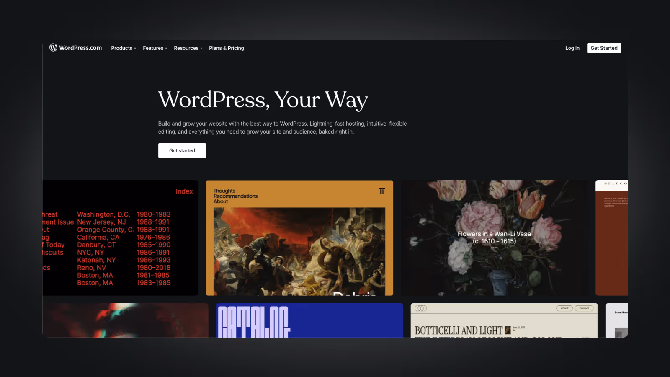Expand the Features dropdown menu
670x377 pixels.
[155, 48]
